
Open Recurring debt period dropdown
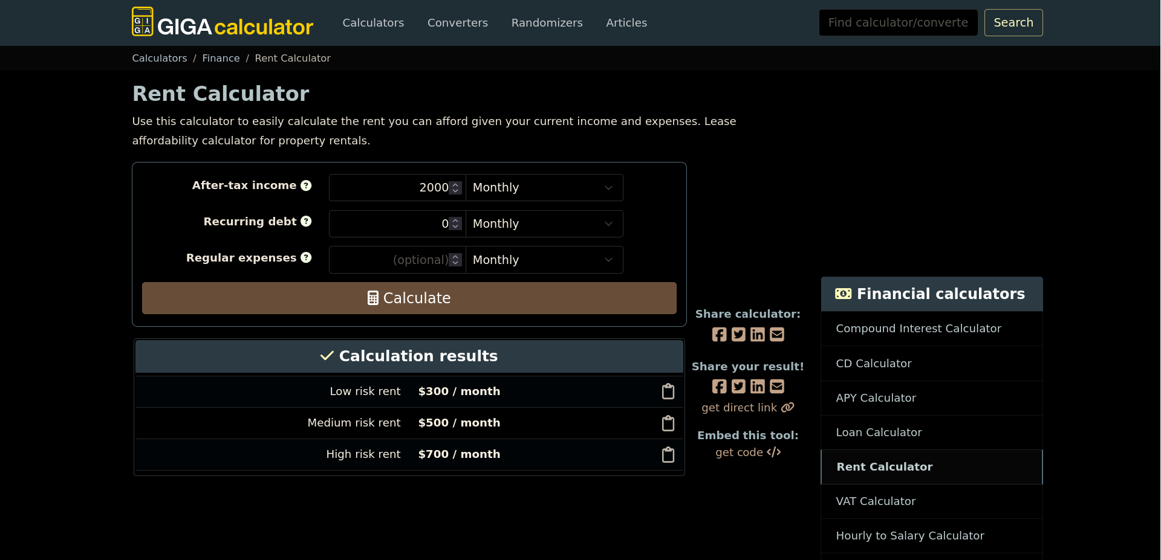(x=544, y=224)
